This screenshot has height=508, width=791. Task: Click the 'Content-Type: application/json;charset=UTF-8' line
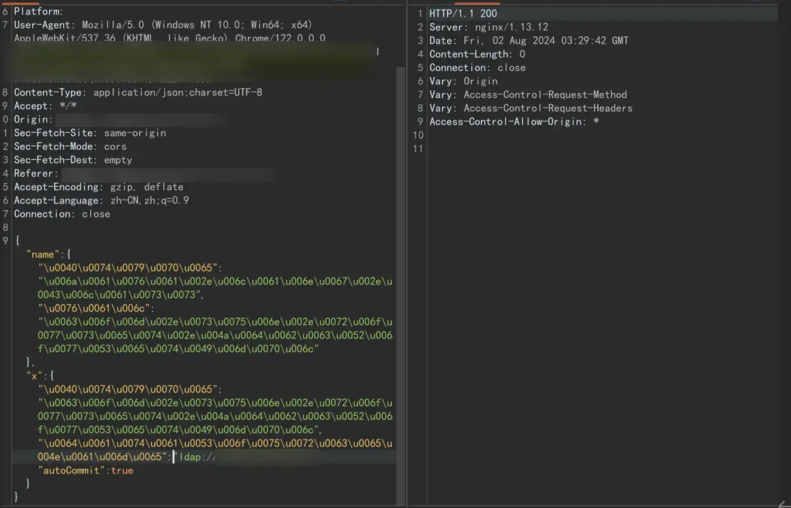click(x=138, y=92)
